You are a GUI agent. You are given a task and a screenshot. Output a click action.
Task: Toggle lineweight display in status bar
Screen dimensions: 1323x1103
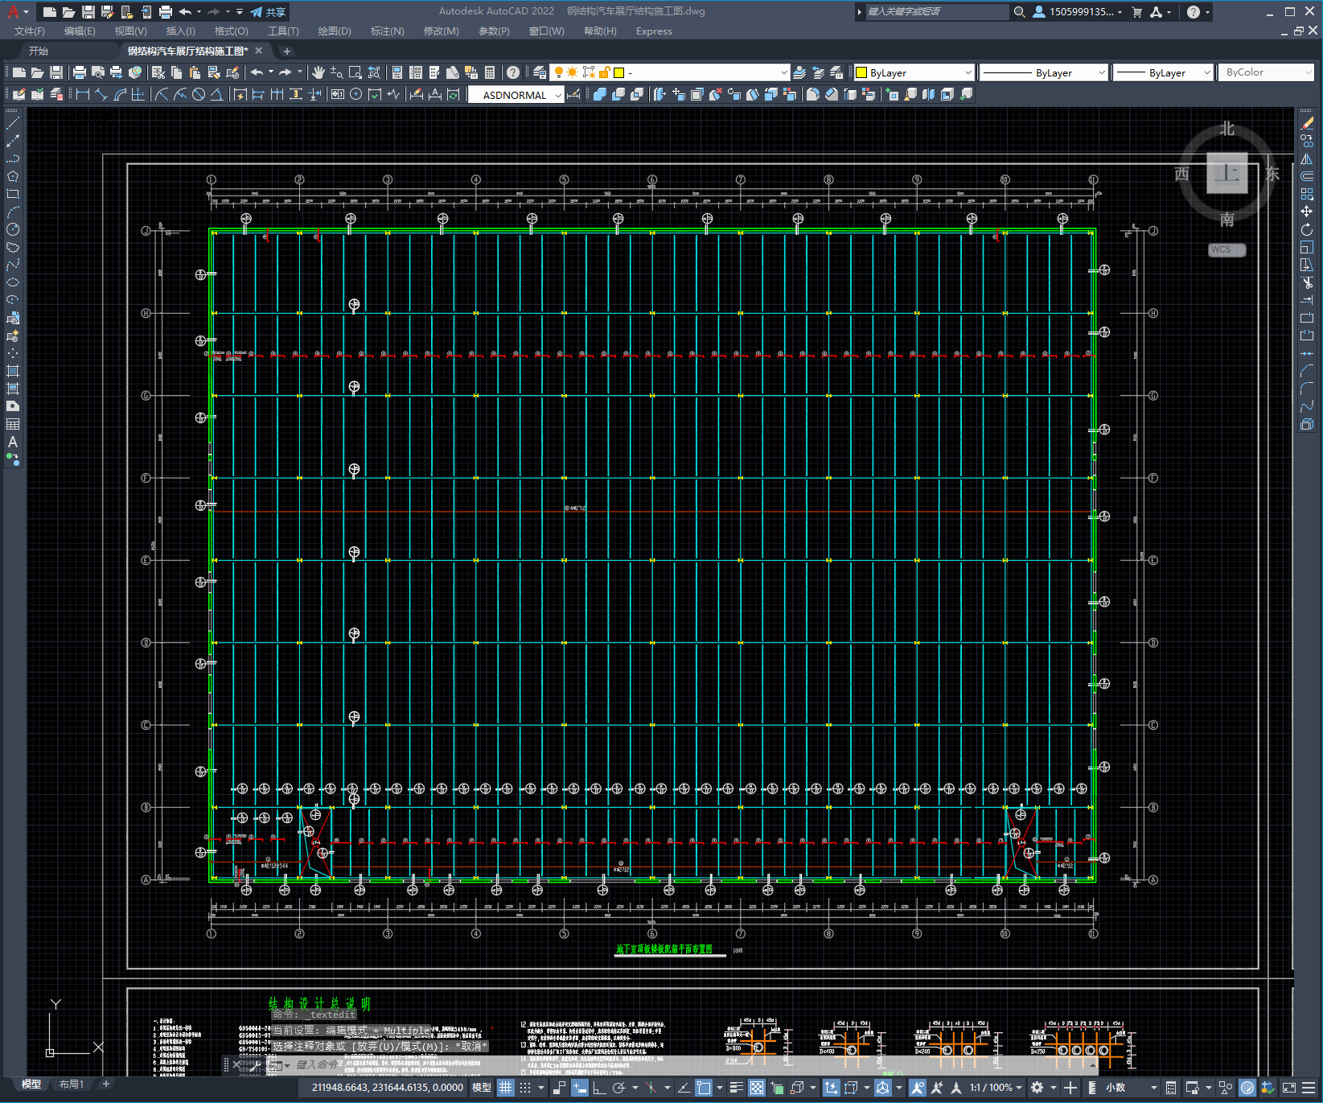736,1088
